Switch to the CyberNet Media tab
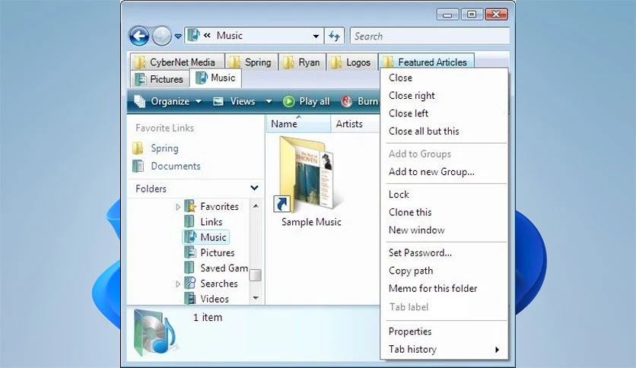The image size is (636, 368). (x=177, y=62)
